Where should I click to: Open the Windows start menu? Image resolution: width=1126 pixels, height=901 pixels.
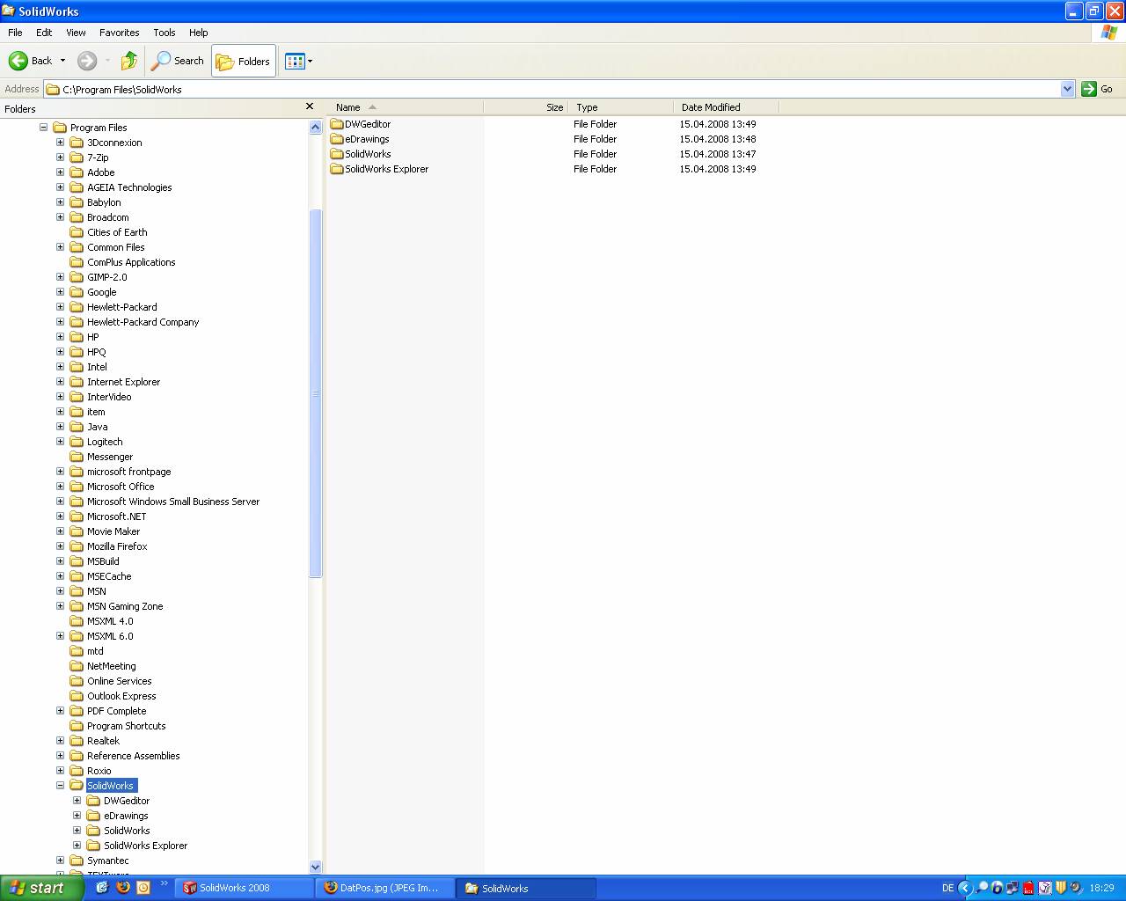point(41,888)
